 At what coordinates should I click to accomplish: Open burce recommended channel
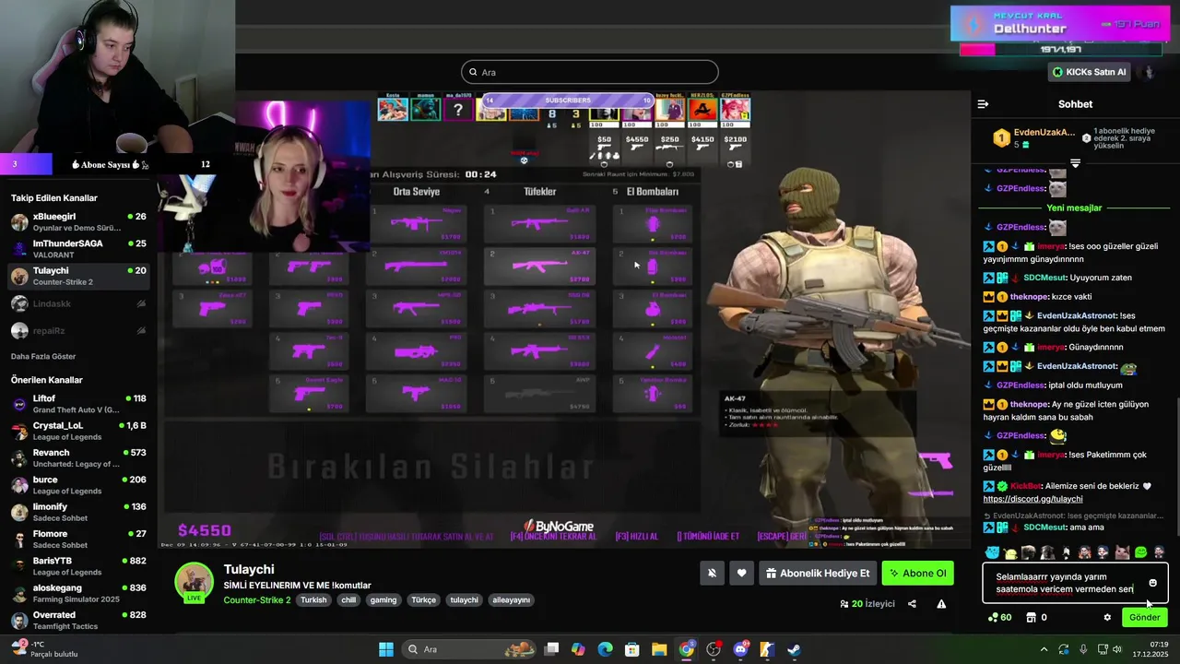[x=78, y=485]
